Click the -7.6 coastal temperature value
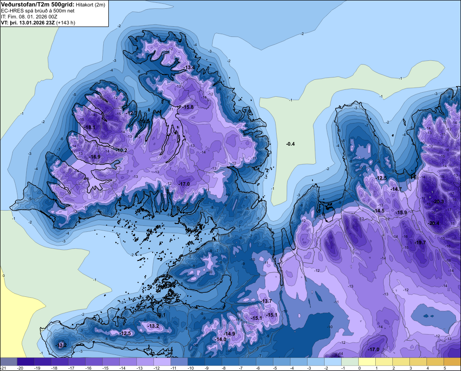The height and width of the screenshot is (371, 461). click(247, 111)
